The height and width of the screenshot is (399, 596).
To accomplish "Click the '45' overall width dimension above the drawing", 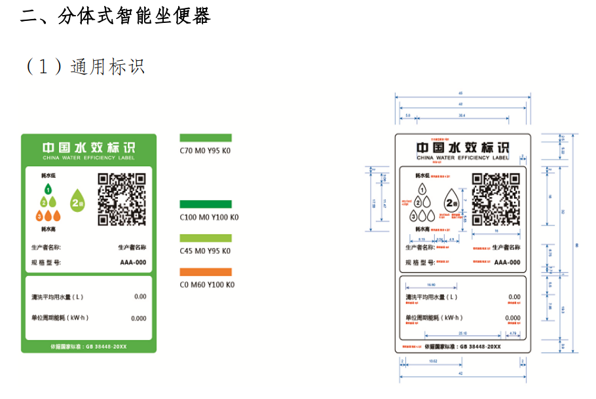I will pyautogui.click(x=460, y=93).
